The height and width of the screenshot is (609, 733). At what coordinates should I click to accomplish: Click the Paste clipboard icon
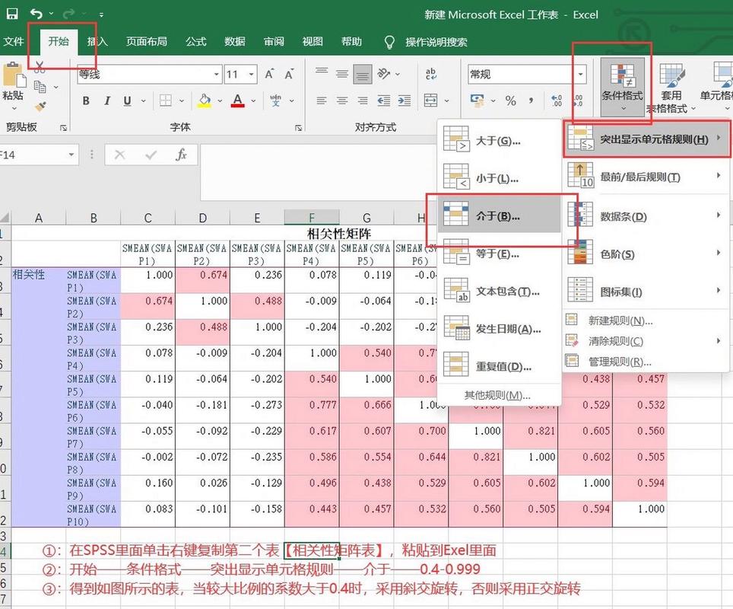pyautogui.click(x=13, y=75)
